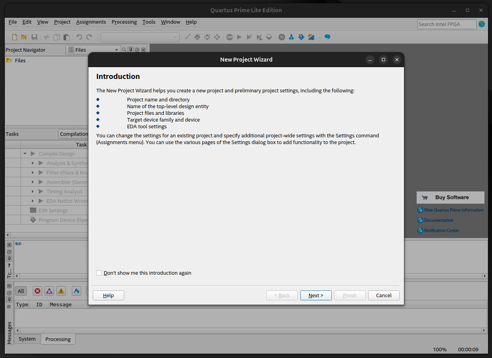Open the Programmer toolbar icon
The height and width of the screenshot is (358, 492).
[301, 37]
